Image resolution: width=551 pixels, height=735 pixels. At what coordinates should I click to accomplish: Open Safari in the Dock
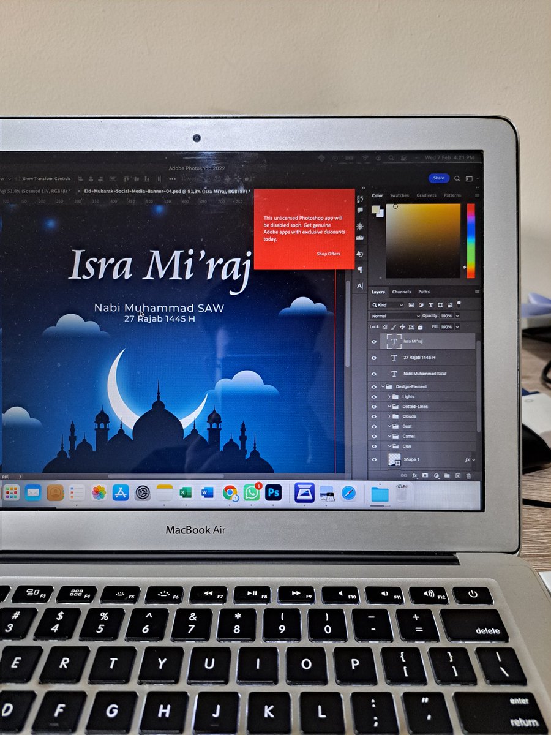(348, 492)
